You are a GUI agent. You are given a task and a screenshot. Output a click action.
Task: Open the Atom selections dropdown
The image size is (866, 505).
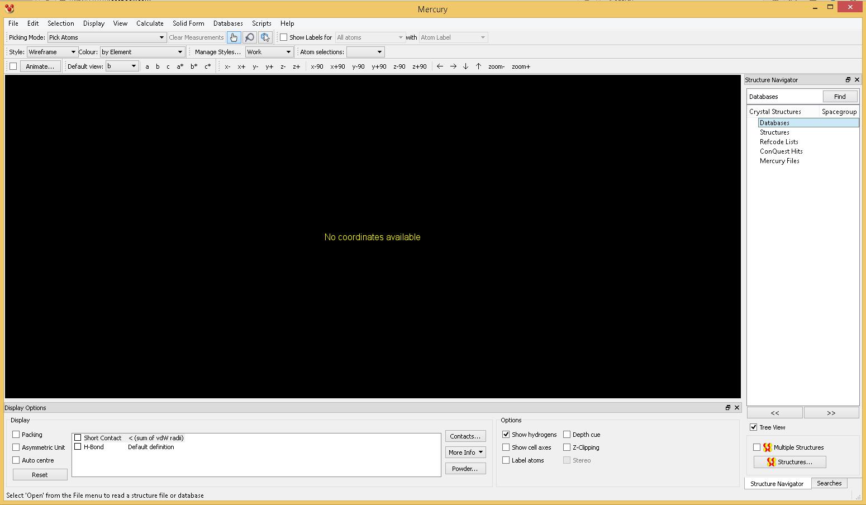click(x=365, y=52)
